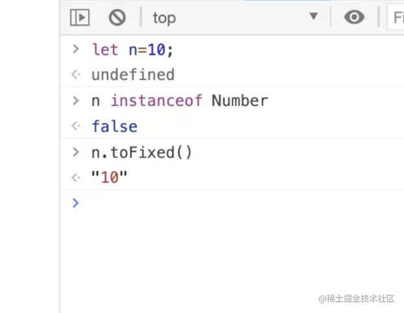Click the output arrow beside "10"
The image size is (404, 313).
76,178
